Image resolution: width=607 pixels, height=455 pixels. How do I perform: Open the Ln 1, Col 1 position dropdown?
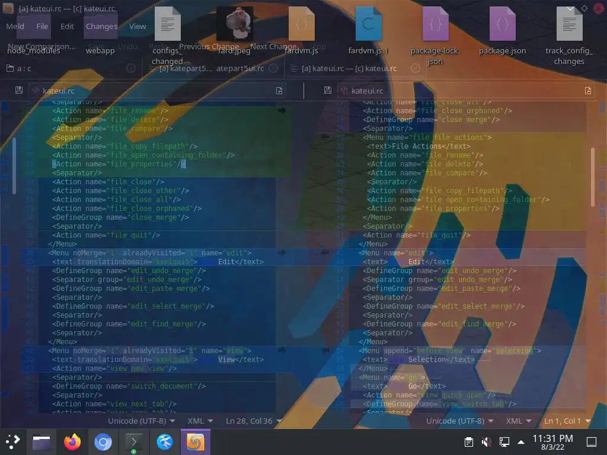click(567, 421)
